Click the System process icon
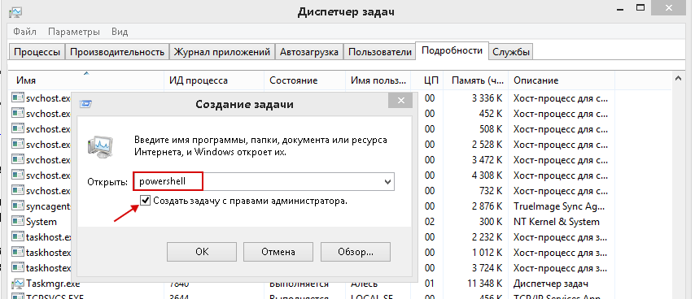 click(x=18, y=222)
